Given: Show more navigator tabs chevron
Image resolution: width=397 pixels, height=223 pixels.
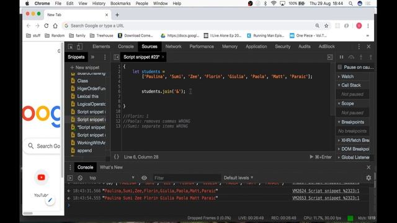Looking at the screenshot, I should coord(92,57).
